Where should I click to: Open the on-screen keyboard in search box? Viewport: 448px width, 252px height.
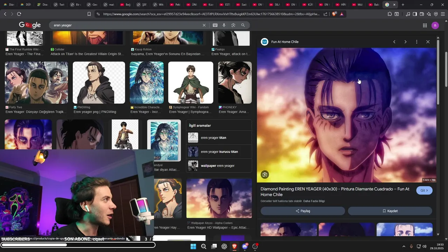(215, 25)
